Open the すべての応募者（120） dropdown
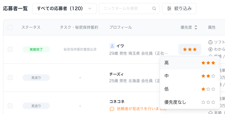This screenshot has width=225, height=114. (x=64, y=8)
